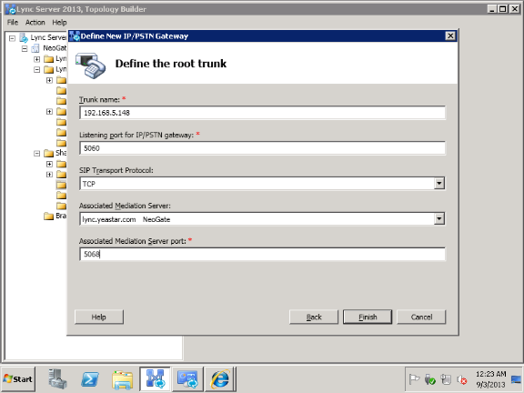Open the SIP Transport Protocol dropdown
The width and height of the screenshot is (524, 393).
[439, 184]
